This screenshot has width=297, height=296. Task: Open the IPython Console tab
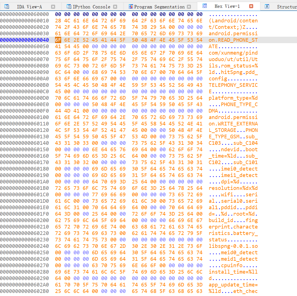click(91, 7)
